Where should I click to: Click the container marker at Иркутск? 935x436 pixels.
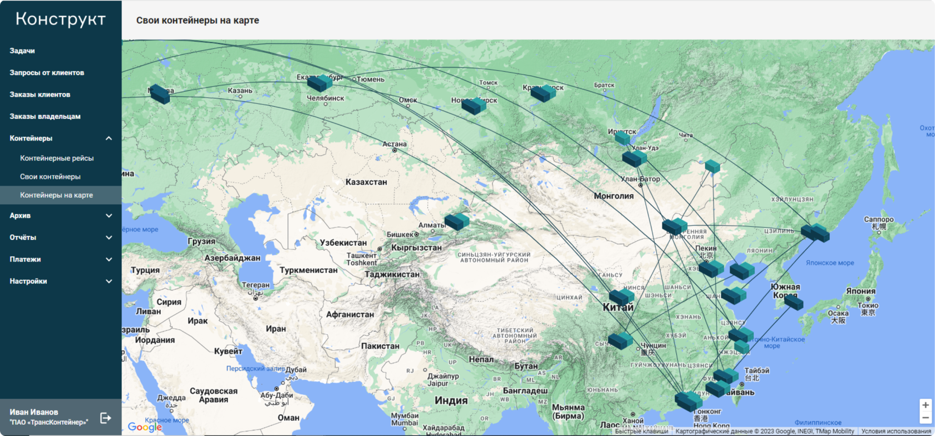click(622, 137)
